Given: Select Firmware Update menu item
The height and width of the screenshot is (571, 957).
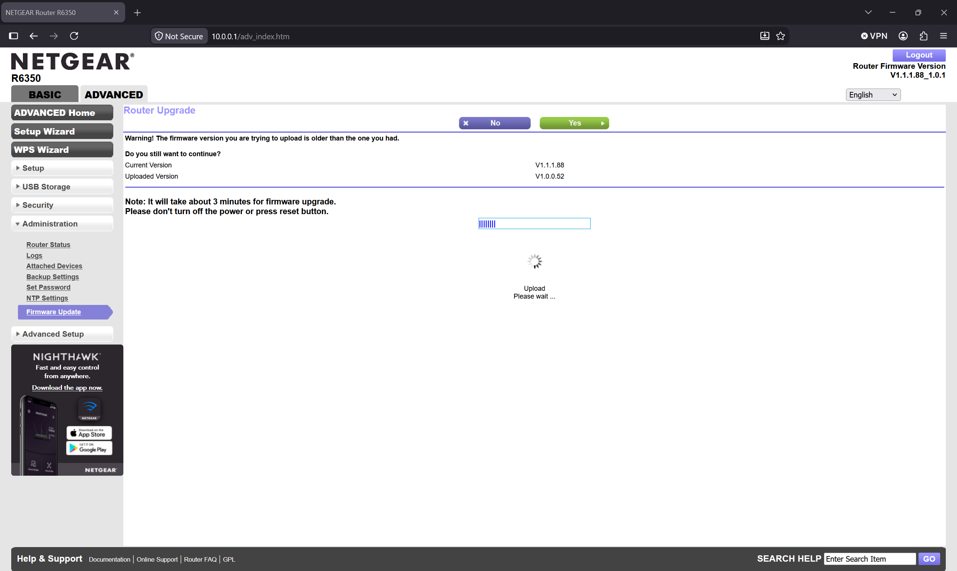Looking at the screenshot, I should pos(65,312).
